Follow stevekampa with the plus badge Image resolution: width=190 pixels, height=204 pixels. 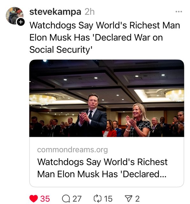coord(20,22)
